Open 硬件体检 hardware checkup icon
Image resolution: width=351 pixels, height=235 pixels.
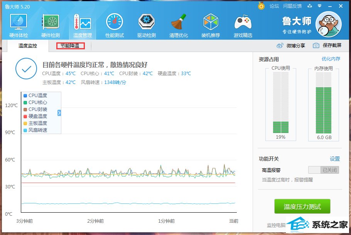click(19, 25)
